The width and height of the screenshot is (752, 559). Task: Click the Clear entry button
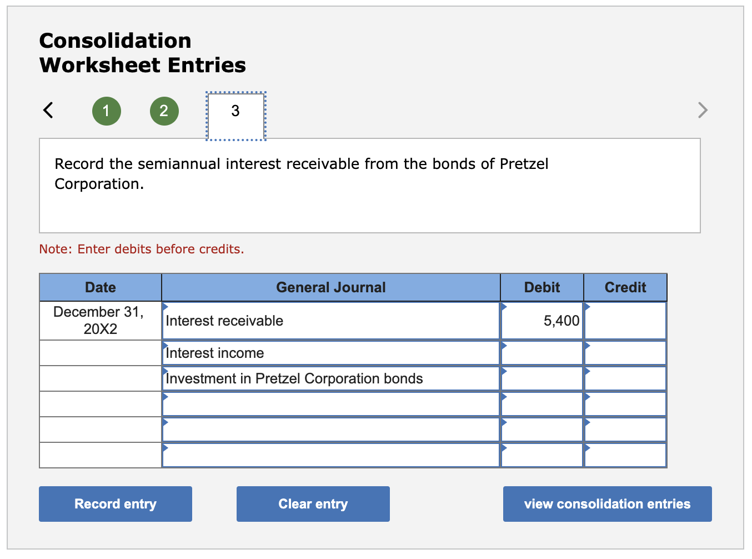coord(313,503)
